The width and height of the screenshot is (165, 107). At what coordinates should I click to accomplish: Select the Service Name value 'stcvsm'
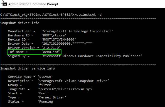(x=45, y=77)
